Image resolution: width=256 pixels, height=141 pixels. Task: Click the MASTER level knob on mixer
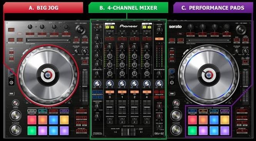(159, 30)
